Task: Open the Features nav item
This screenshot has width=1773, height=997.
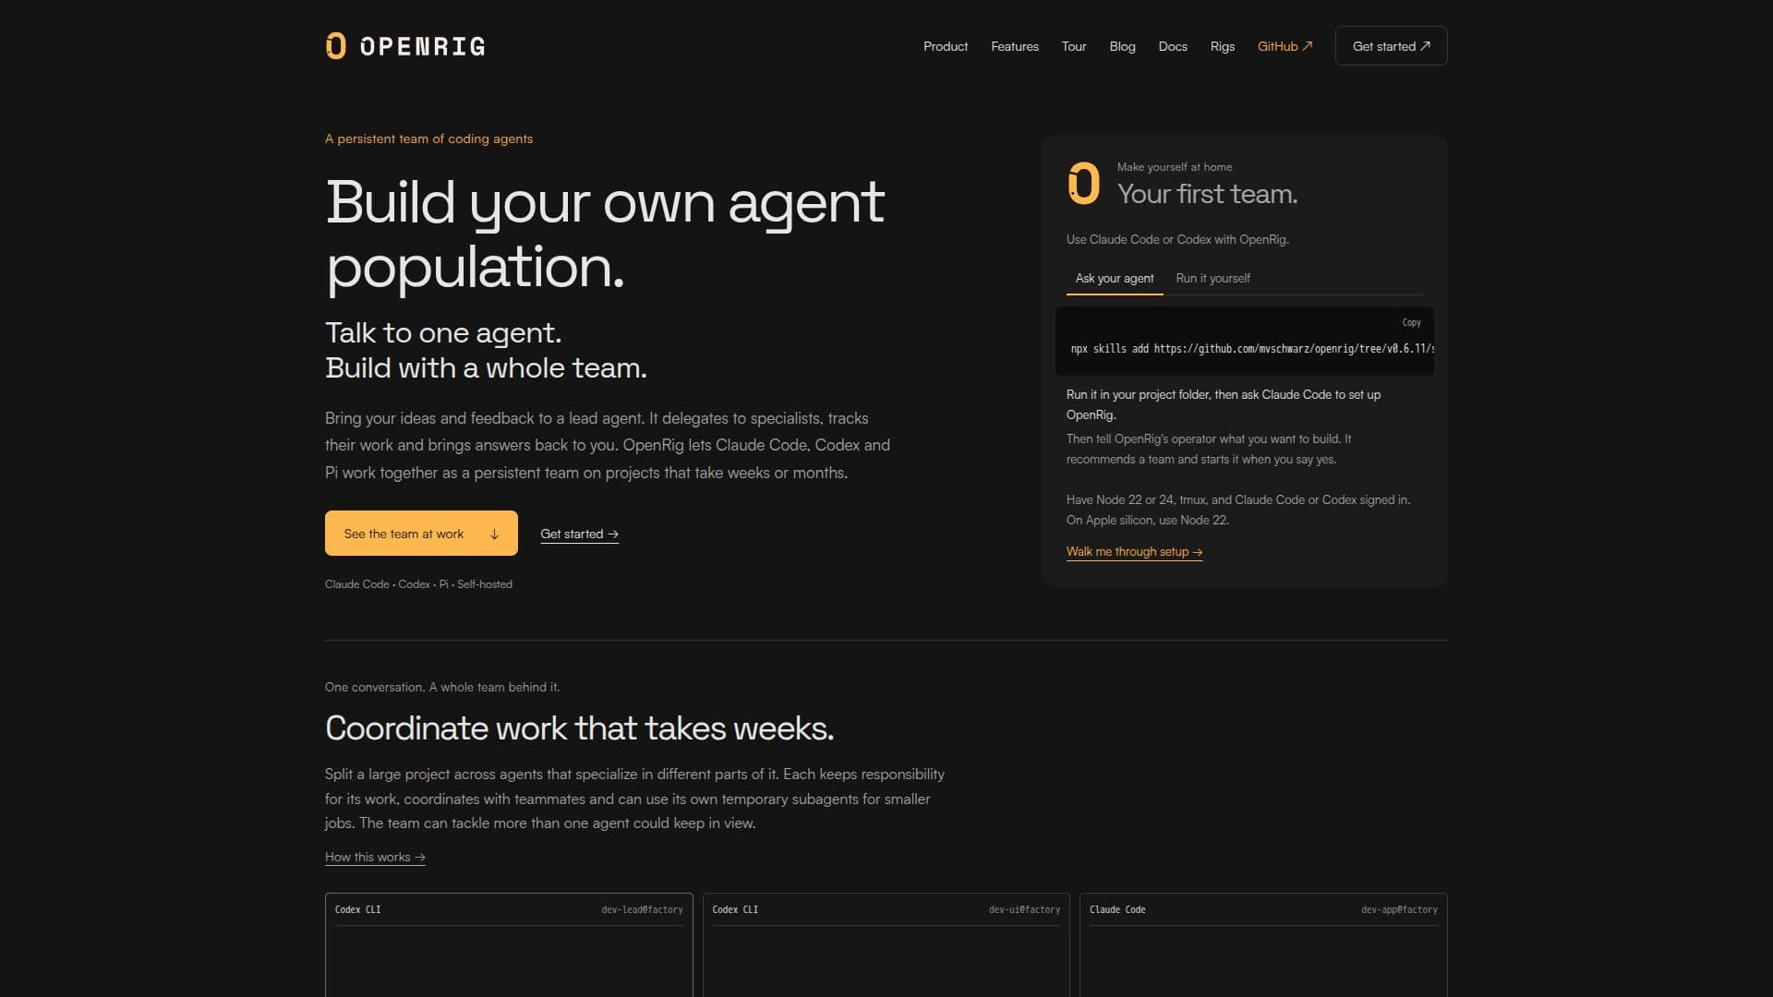Action: click(1014, 46)
